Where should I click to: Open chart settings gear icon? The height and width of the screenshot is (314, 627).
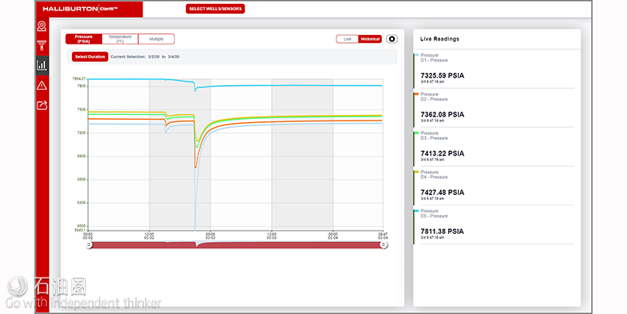(x=392, y=39)
